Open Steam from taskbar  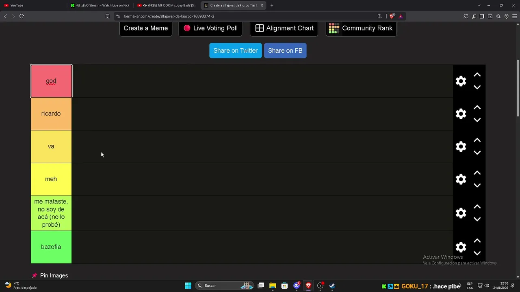[x=332, y=286]
